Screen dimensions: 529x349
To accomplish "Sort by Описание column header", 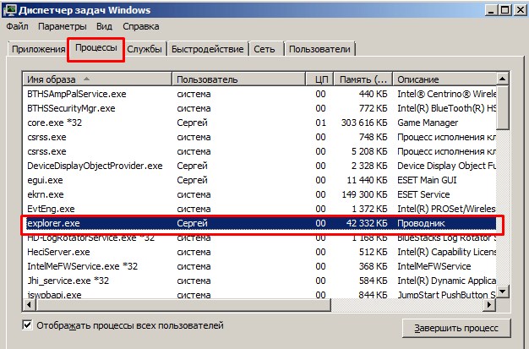I will (x=444, y=79).
